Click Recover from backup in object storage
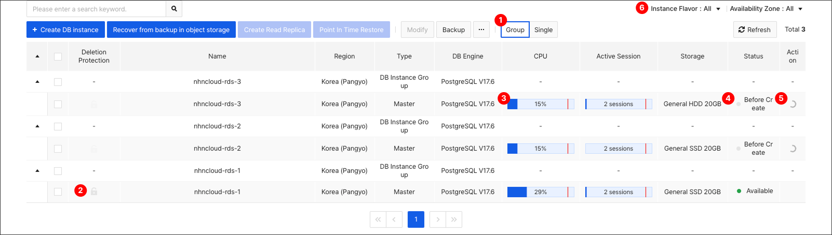832x235 pixels. pos(171,30)
